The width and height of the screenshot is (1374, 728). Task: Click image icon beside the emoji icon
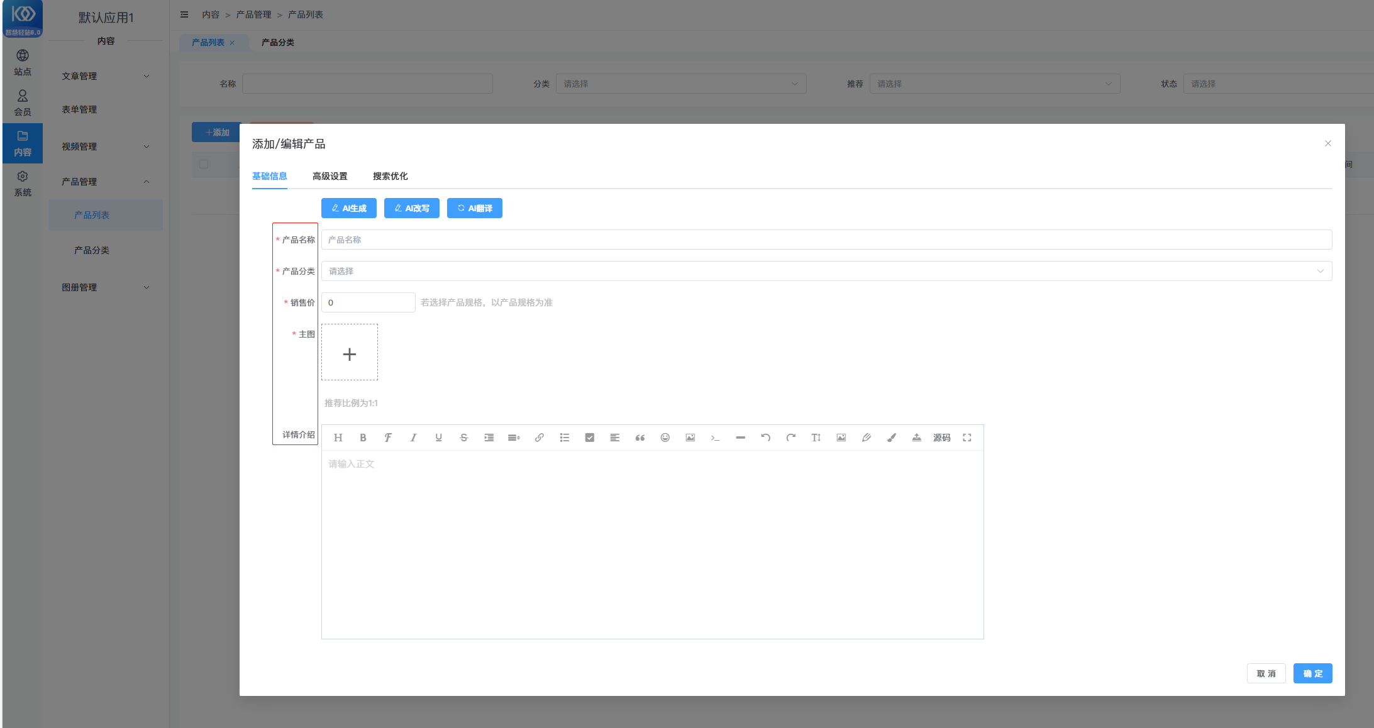(x=690, y=438)
